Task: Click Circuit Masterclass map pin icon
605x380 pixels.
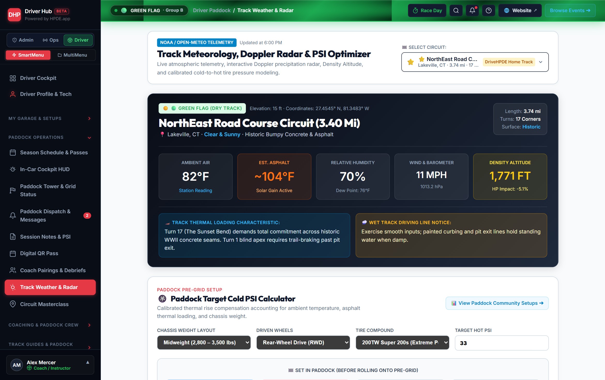Action: pos(13,304)
